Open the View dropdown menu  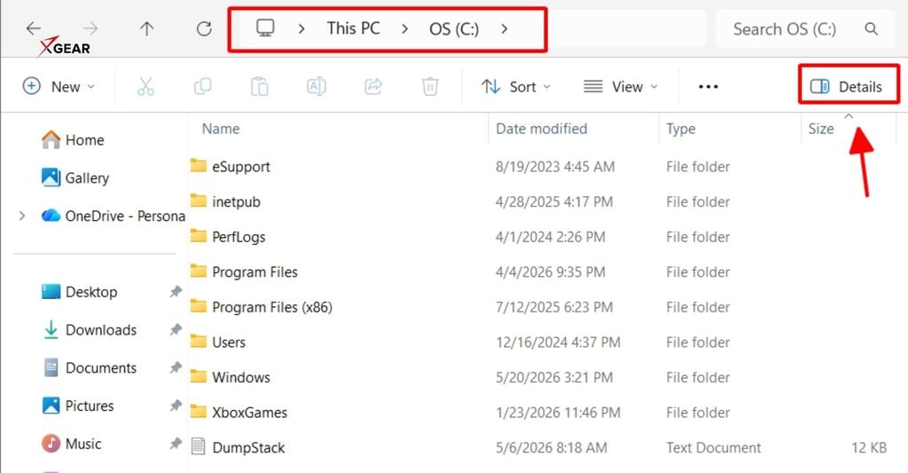coord(620,86)
